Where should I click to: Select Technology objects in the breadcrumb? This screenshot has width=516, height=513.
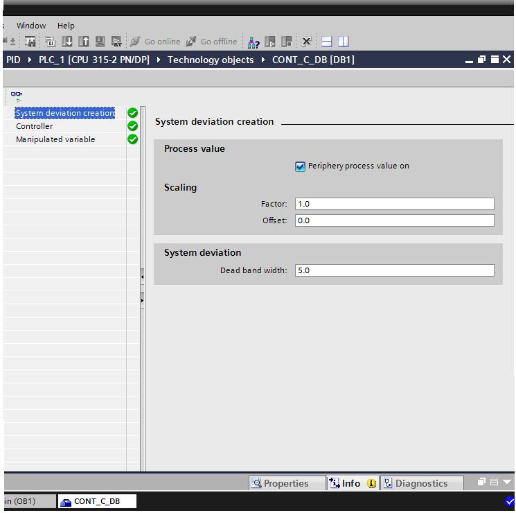coord(211,60)
